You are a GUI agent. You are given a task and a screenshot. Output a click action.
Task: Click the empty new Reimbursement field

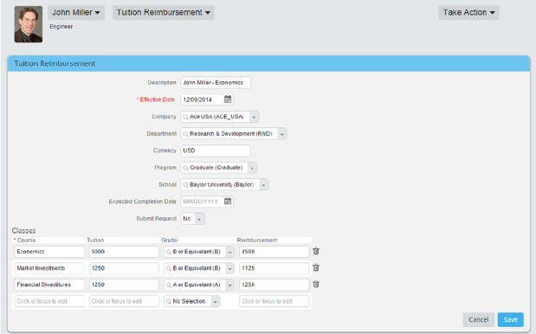[274, 301]
